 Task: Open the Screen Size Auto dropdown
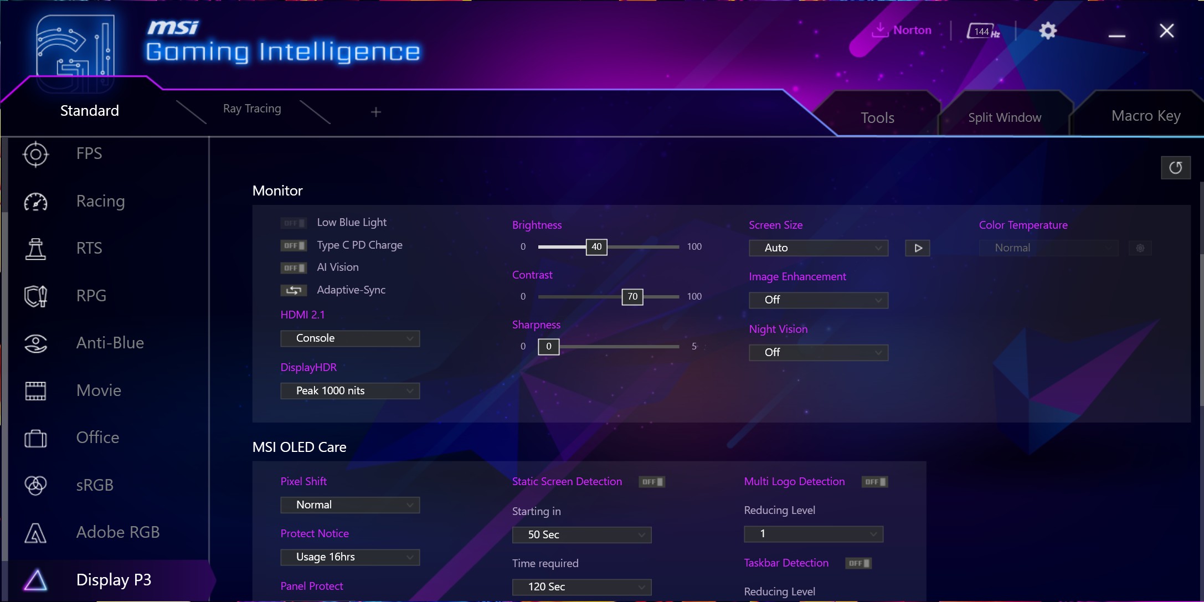tap(819, 248)
